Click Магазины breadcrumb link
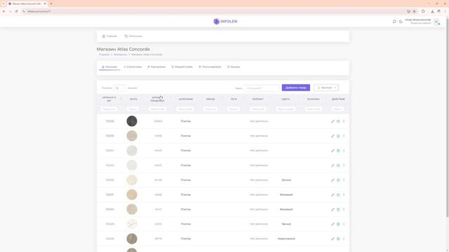This screenshot has width=449, height=252. (x=120, y=55)
